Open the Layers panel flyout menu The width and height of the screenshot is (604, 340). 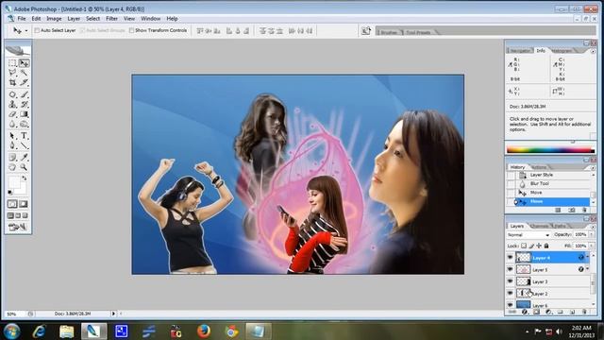[593, 227]
